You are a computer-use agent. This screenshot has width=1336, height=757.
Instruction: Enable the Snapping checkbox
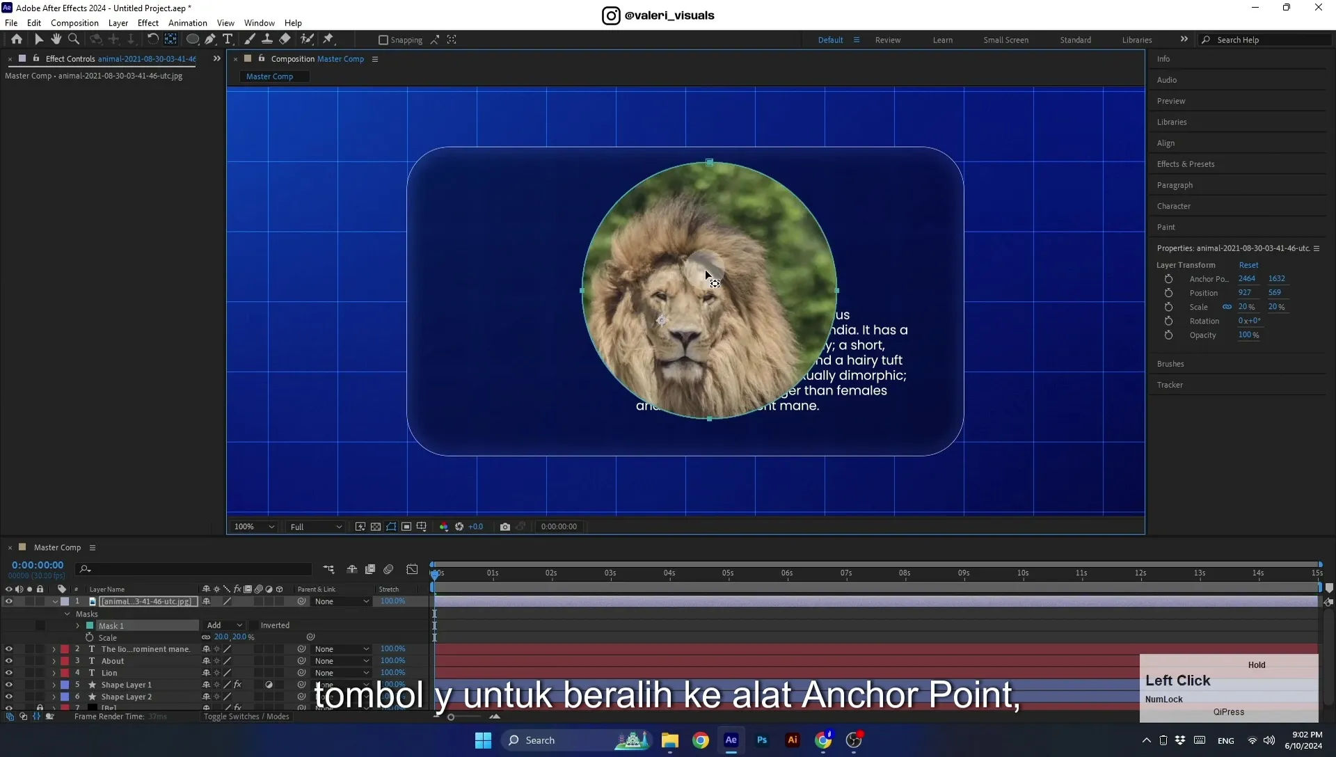[x=383, y=40]
